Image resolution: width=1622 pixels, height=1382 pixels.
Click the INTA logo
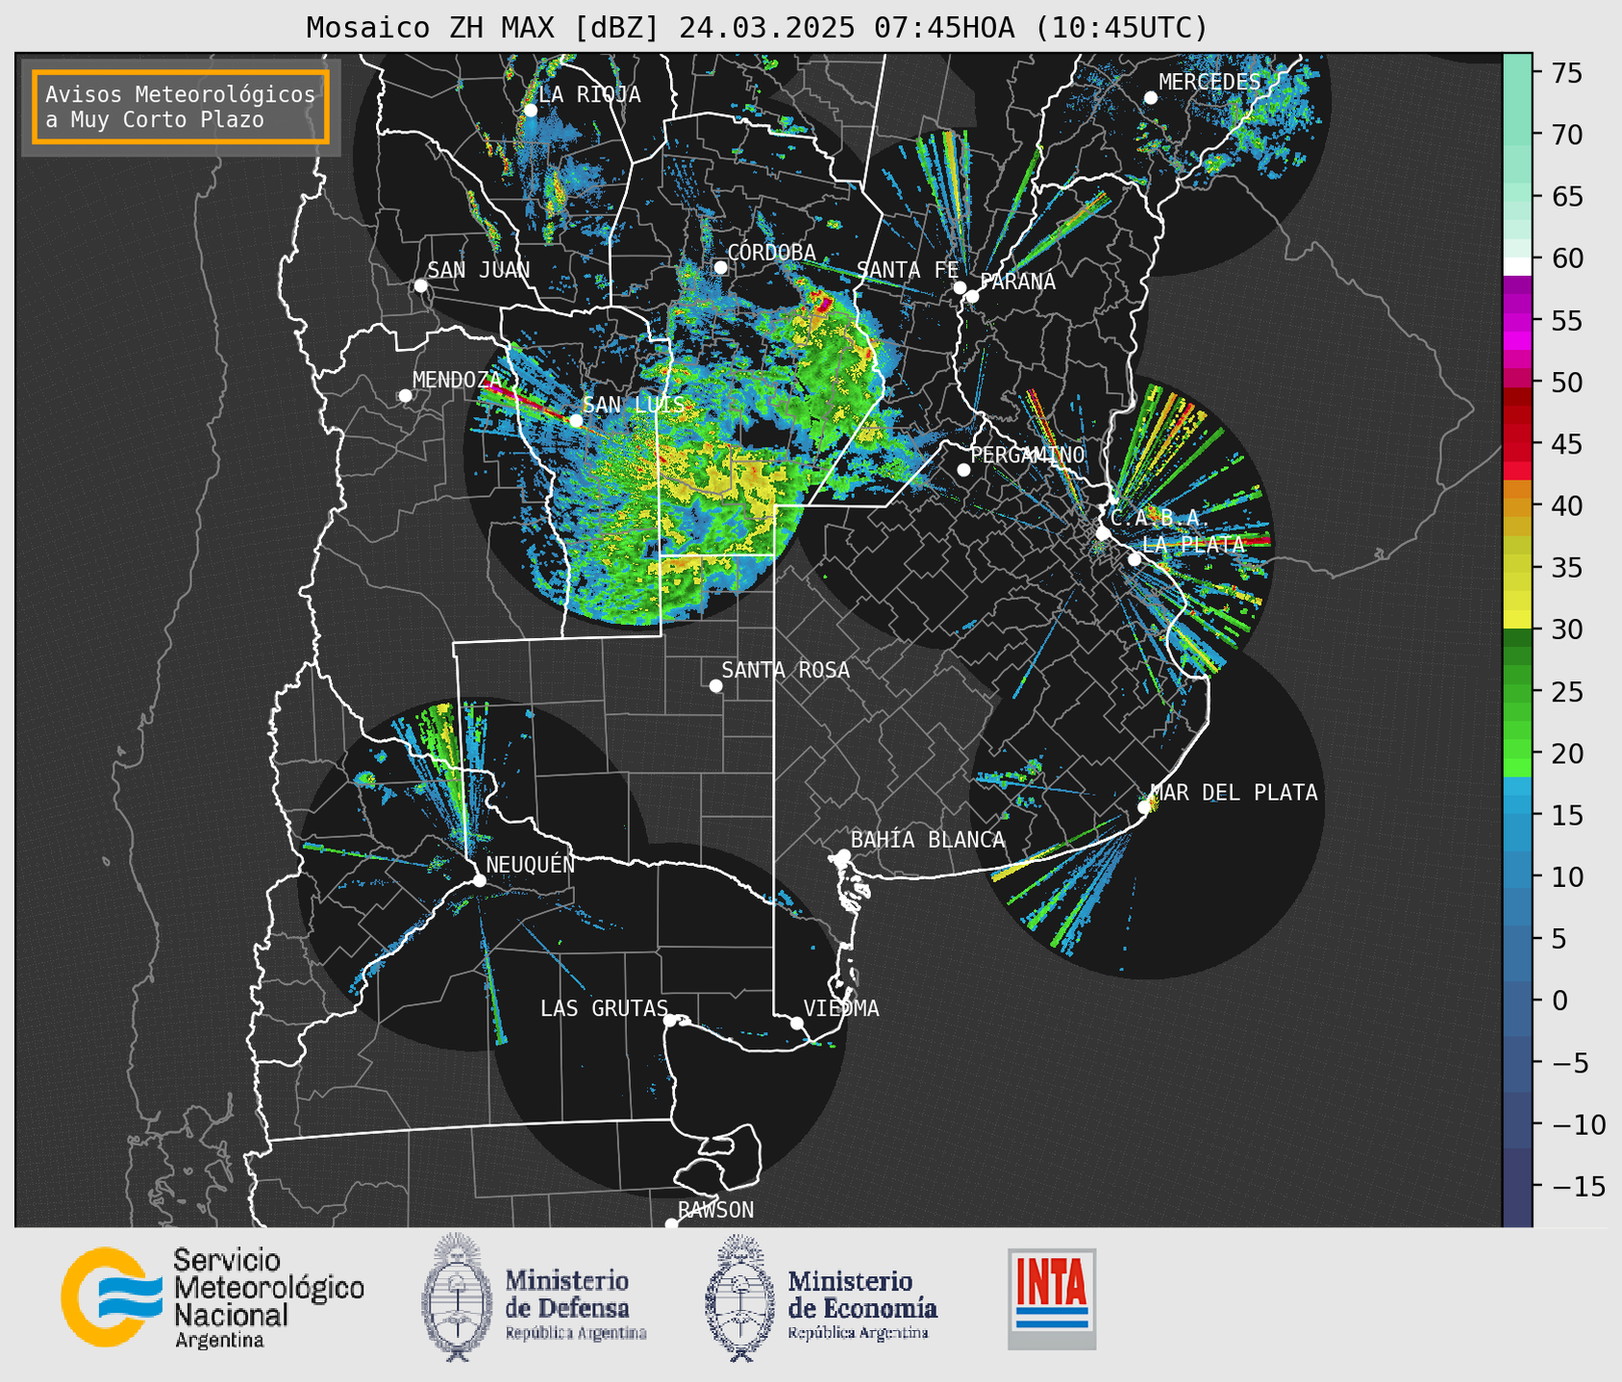[x=1052, y=1298]
